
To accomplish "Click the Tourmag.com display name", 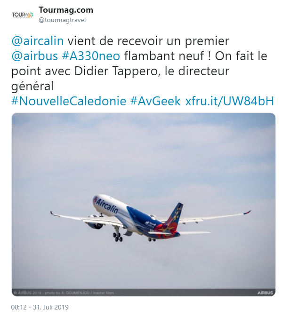I will [x=66, y=10].
